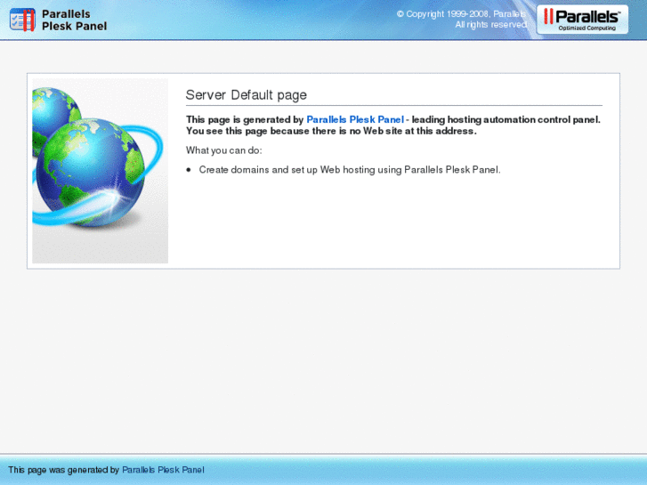Click the Plesk Panel checklist icon in header
The width and height of the screenshot is (647, 485).
pyautogui.click(x=23, y=20)
